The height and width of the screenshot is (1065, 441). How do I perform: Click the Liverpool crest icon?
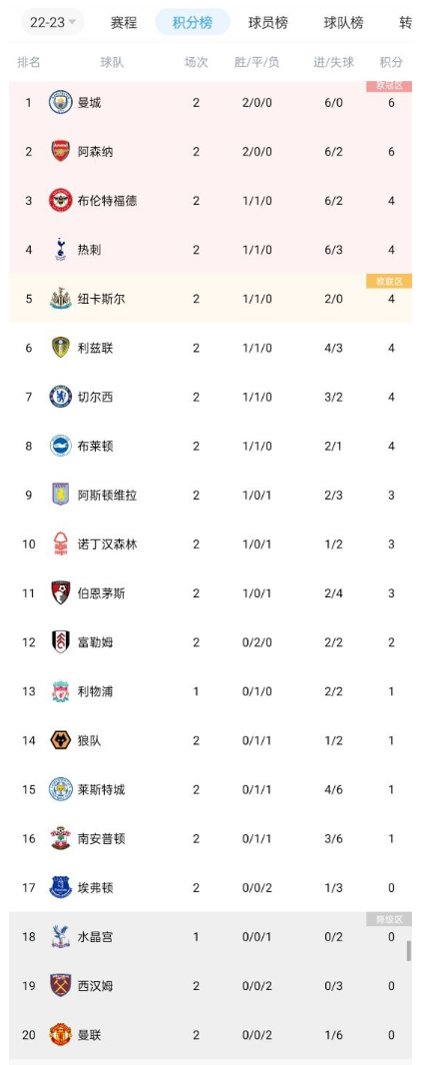click(61, 691)
